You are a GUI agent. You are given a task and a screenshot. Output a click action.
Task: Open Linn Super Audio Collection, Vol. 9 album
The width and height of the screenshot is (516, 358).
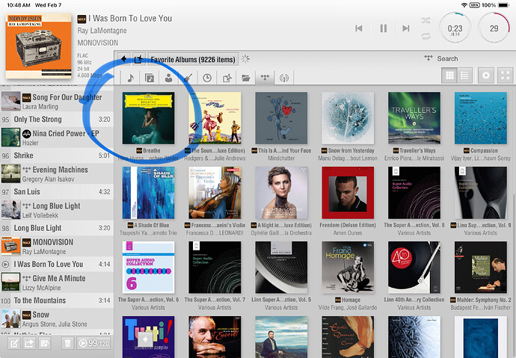[x=481, y=193]
